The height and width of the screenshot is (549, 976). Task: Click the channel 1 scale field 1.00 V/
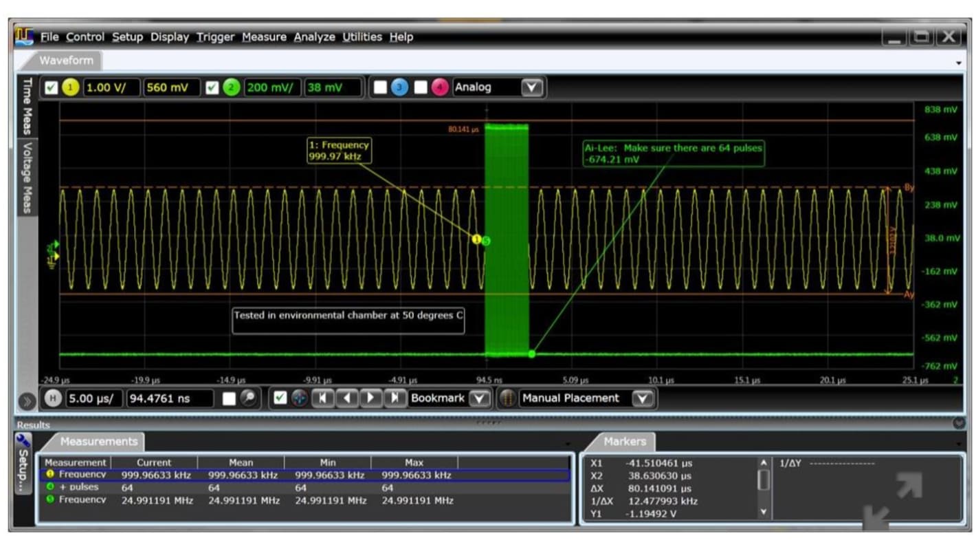tap(111, 87)
